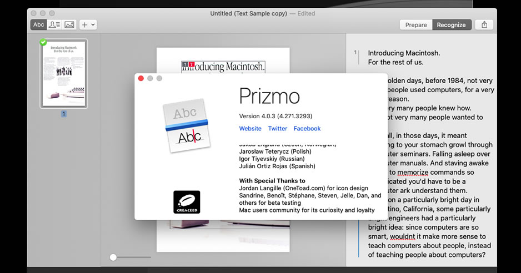Click the misspelled word 'memorize'
The height and width of the screenshot is (273, 521).
(413, 173)
